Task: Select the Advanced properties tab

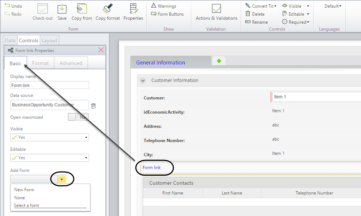Action: [71, 63]
